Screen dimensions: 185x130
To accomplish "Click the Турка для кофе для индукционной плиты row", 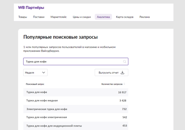I will point(76,126).
